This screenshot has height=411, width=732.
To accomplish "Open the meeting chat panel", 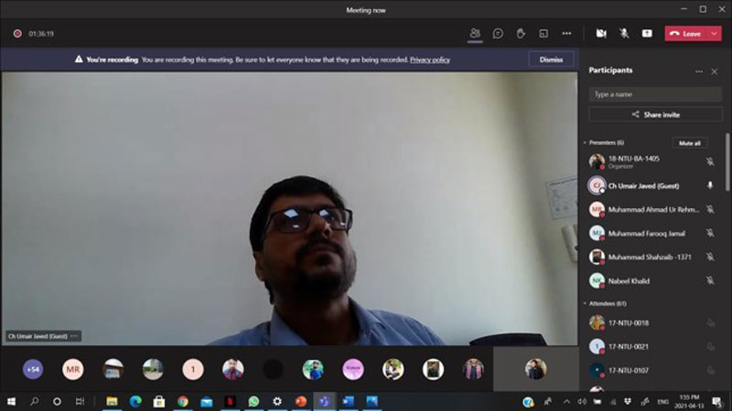I will click(x=498, y=33).
